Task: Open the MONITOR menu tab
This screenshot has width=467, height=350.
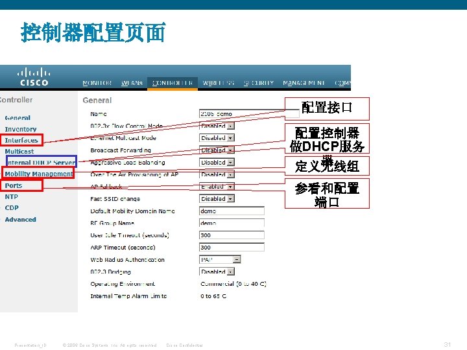Action: click(97, 83)
